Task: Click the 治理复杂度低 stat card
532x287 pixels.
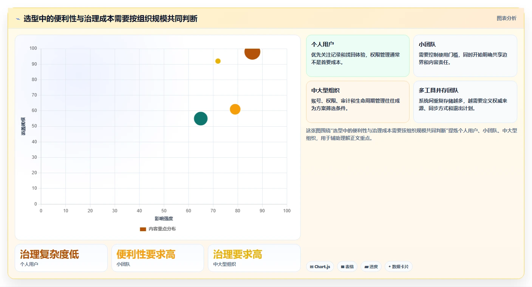Action: pyautogui.click(x=61, y=258)
